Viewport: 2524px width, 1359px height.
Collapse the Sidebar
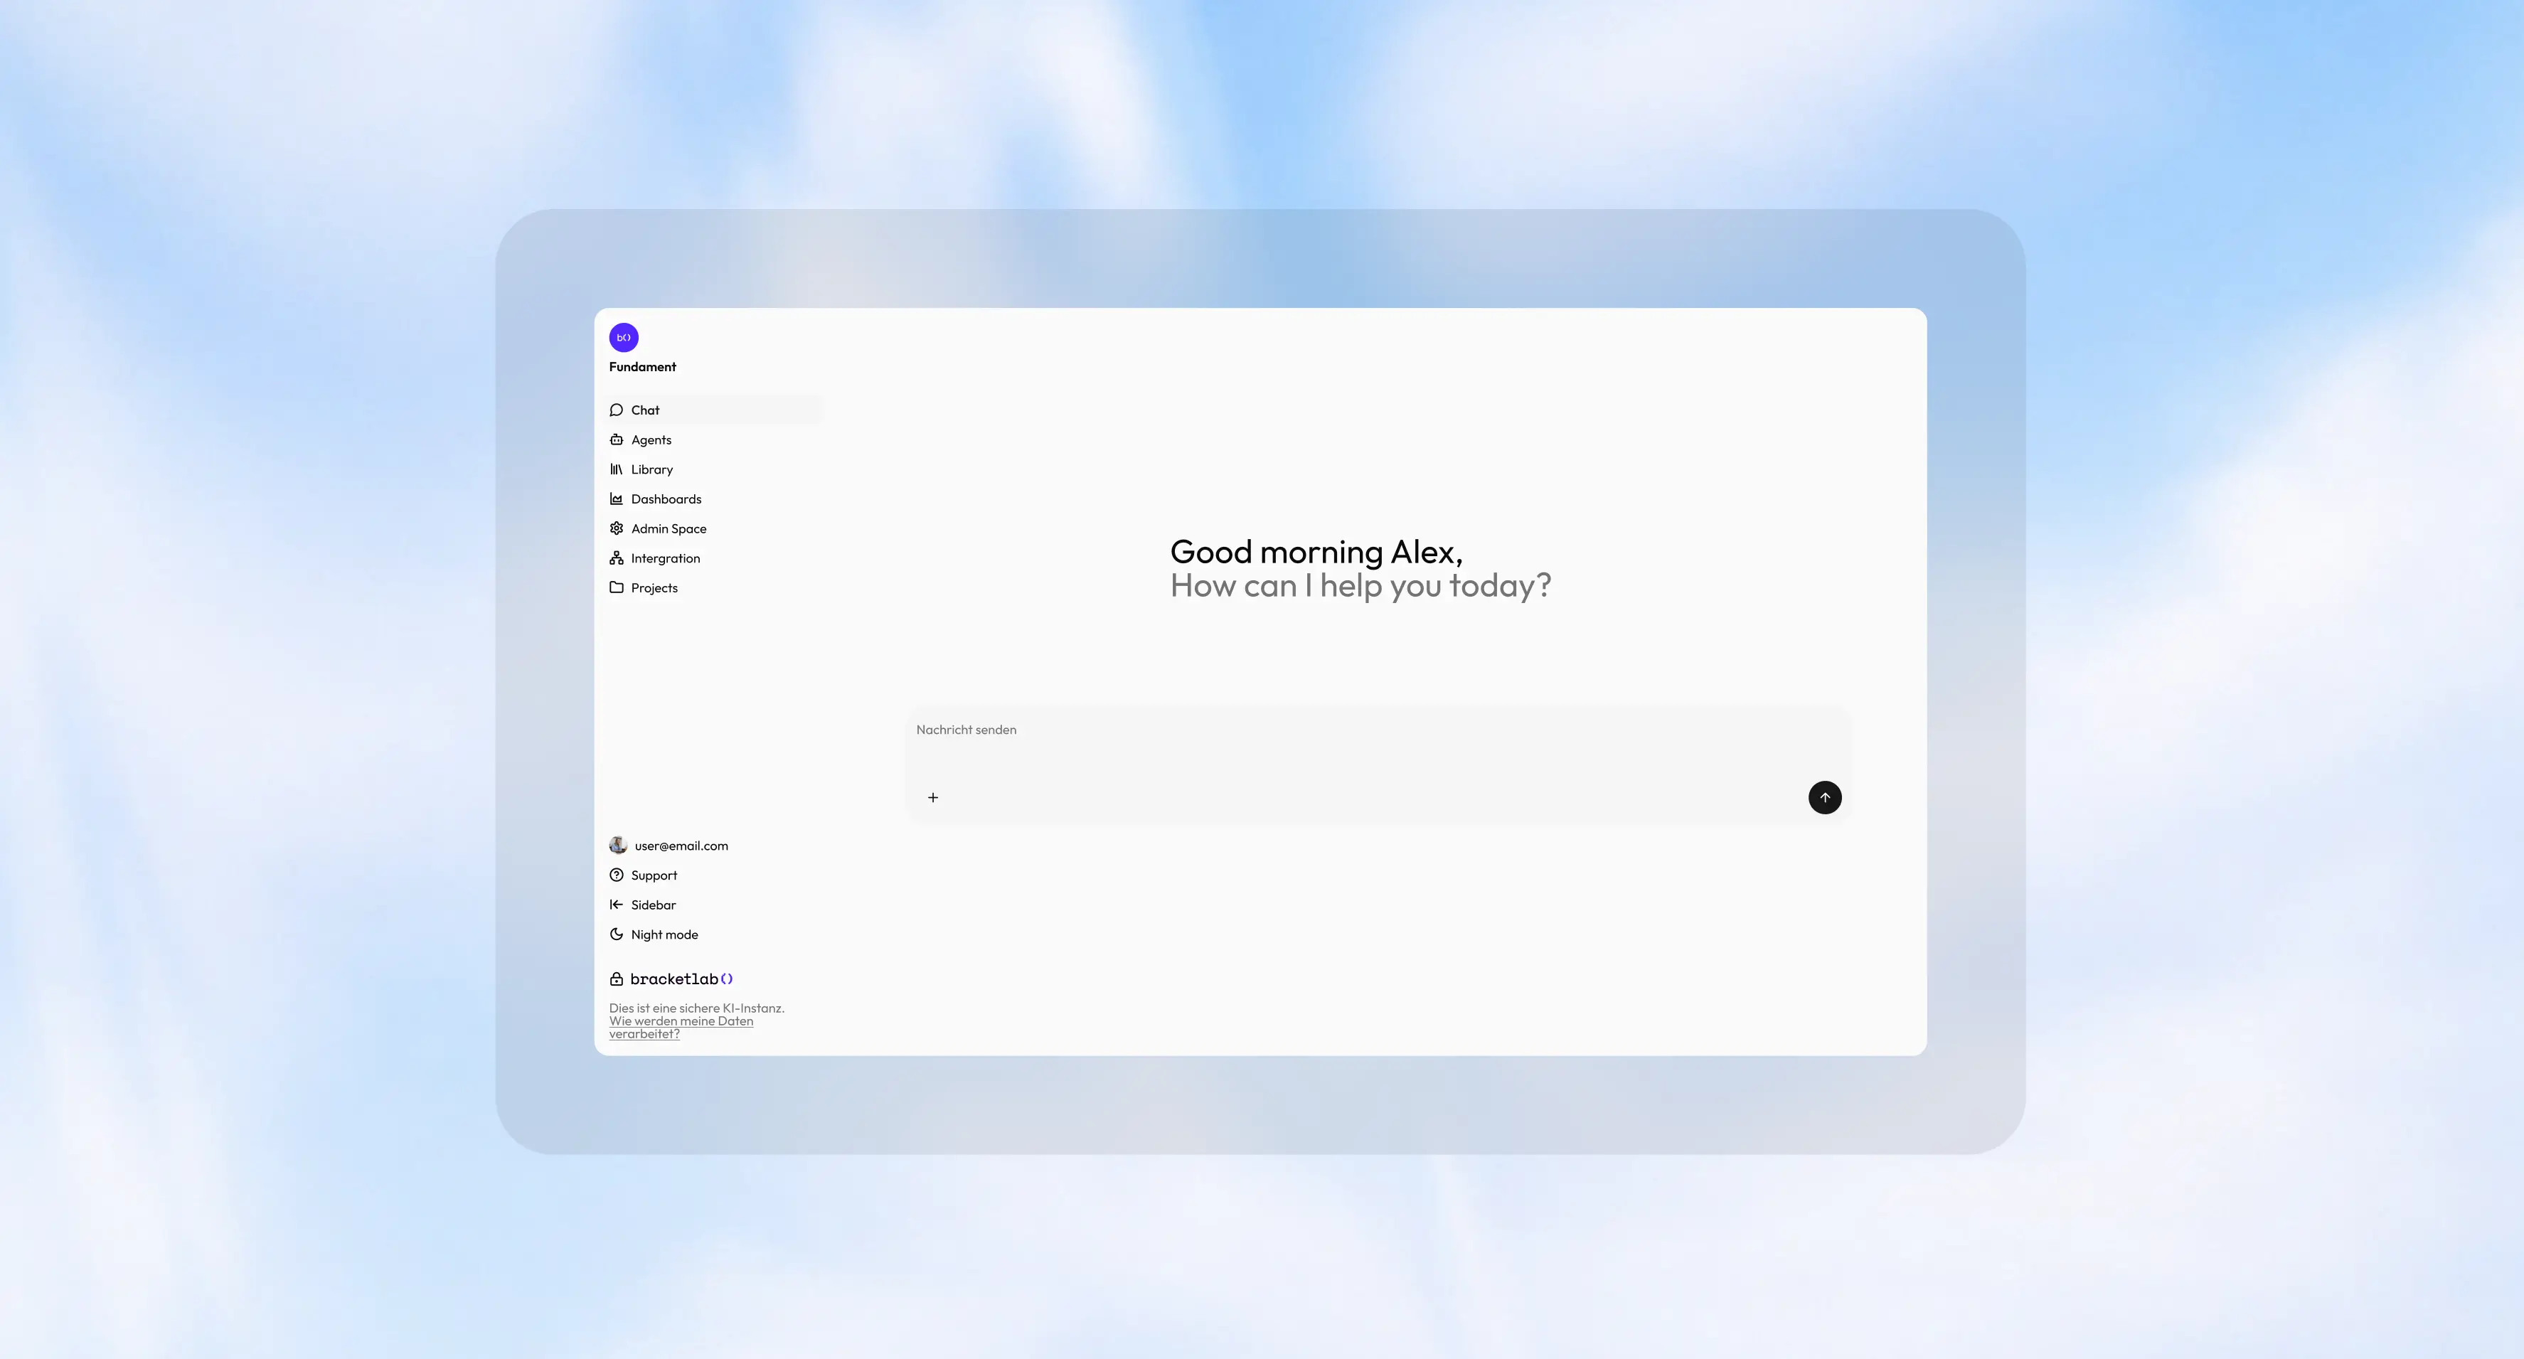[653, 905]
